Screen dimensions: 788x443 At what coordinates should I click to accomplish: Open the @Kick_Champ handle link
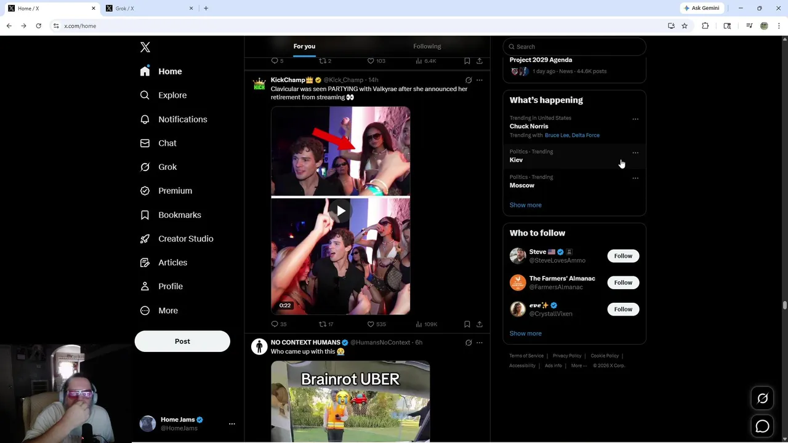point(344,80)
